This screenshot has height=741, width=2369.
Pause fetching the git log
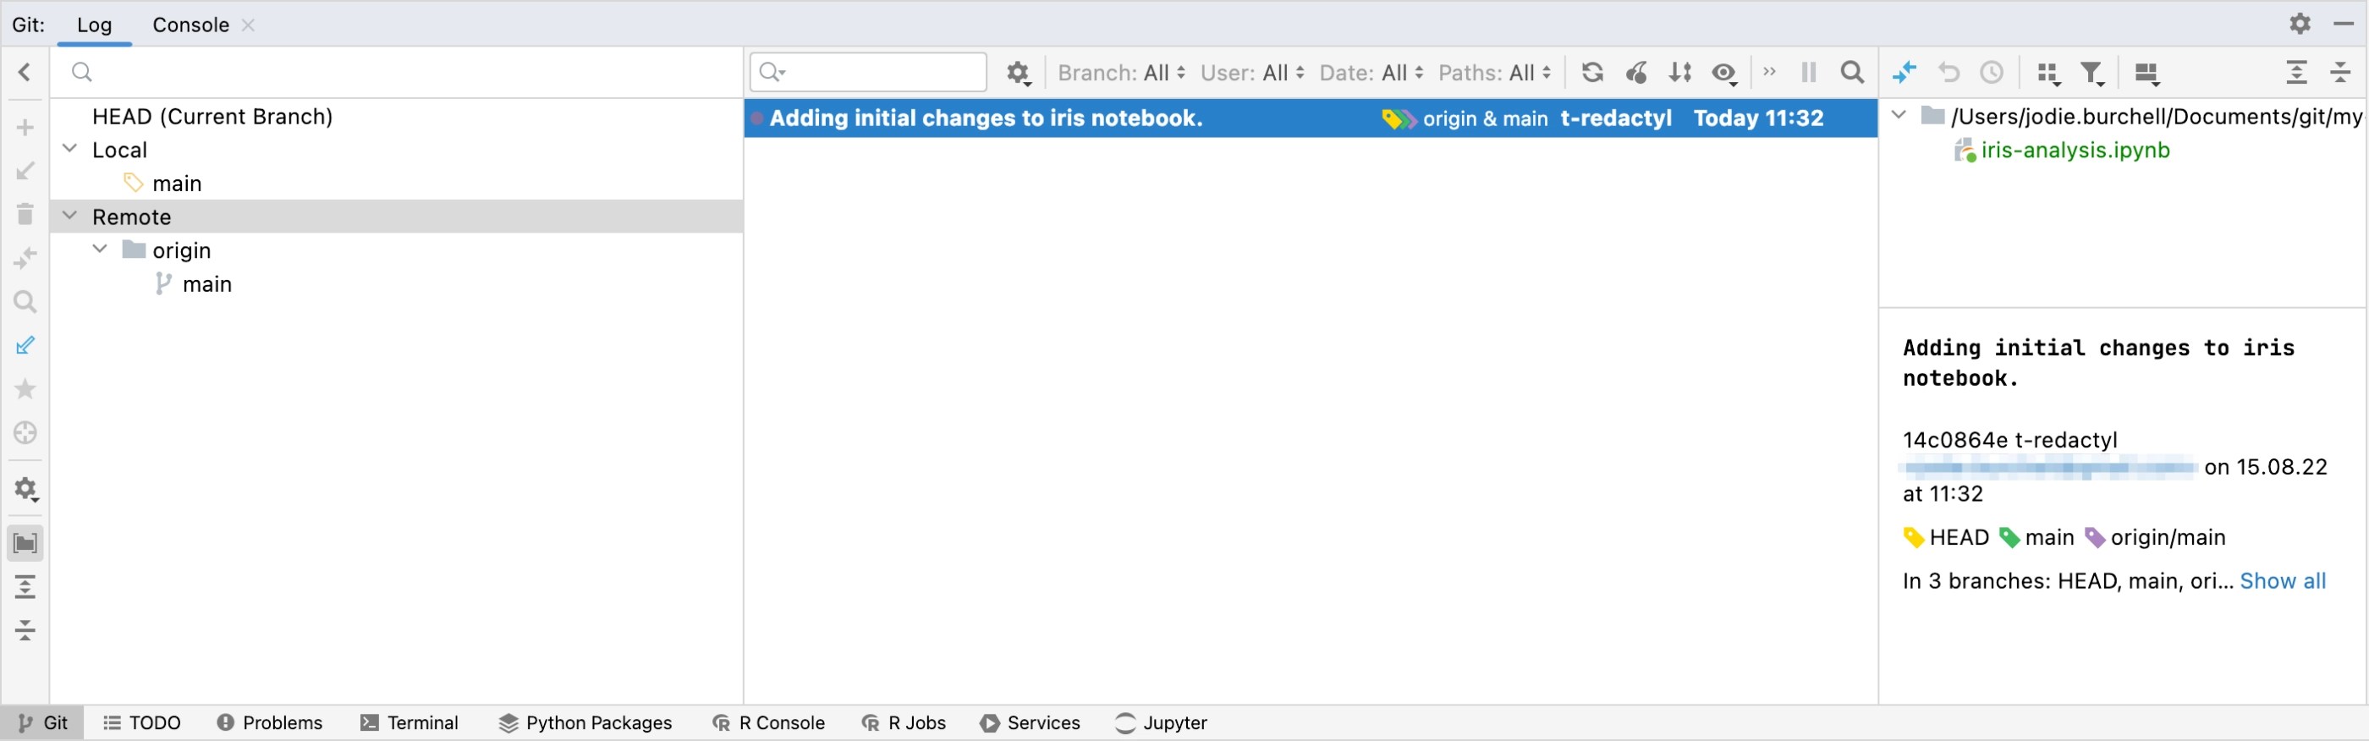coord(1808,72)
